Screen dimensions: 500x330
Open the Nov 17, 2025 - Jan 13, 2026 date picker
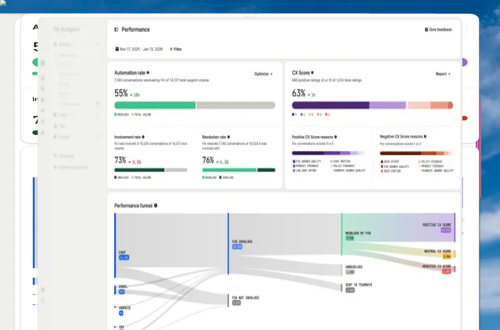(x=139, y=49)
